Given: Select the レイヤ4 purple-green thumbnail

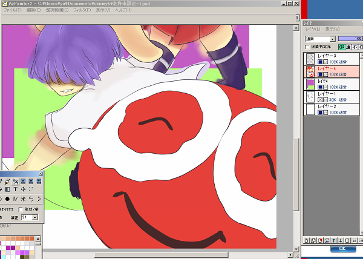Looking at the screenshot, I should [310, 84].
